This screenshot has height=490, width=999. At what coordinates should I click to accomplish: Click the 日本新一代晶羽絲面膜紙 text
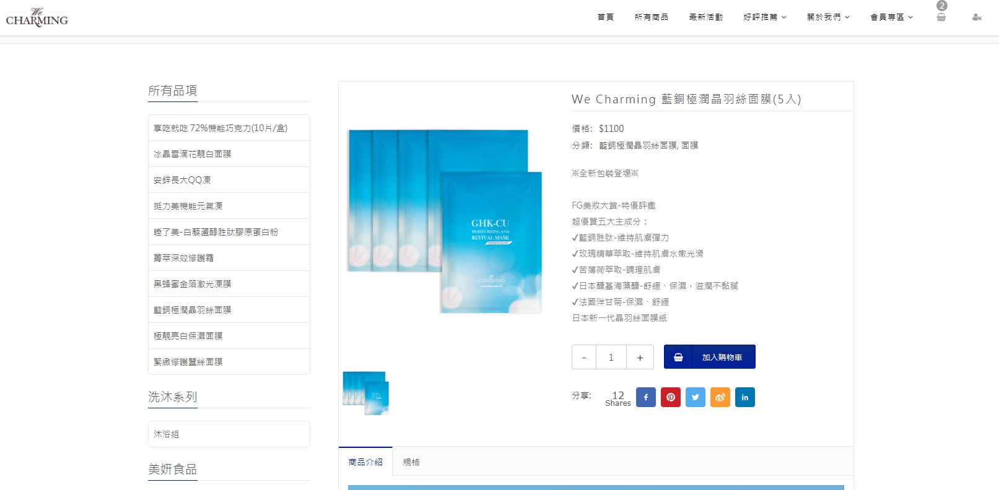pyautogui.click(x=619, y=318)
